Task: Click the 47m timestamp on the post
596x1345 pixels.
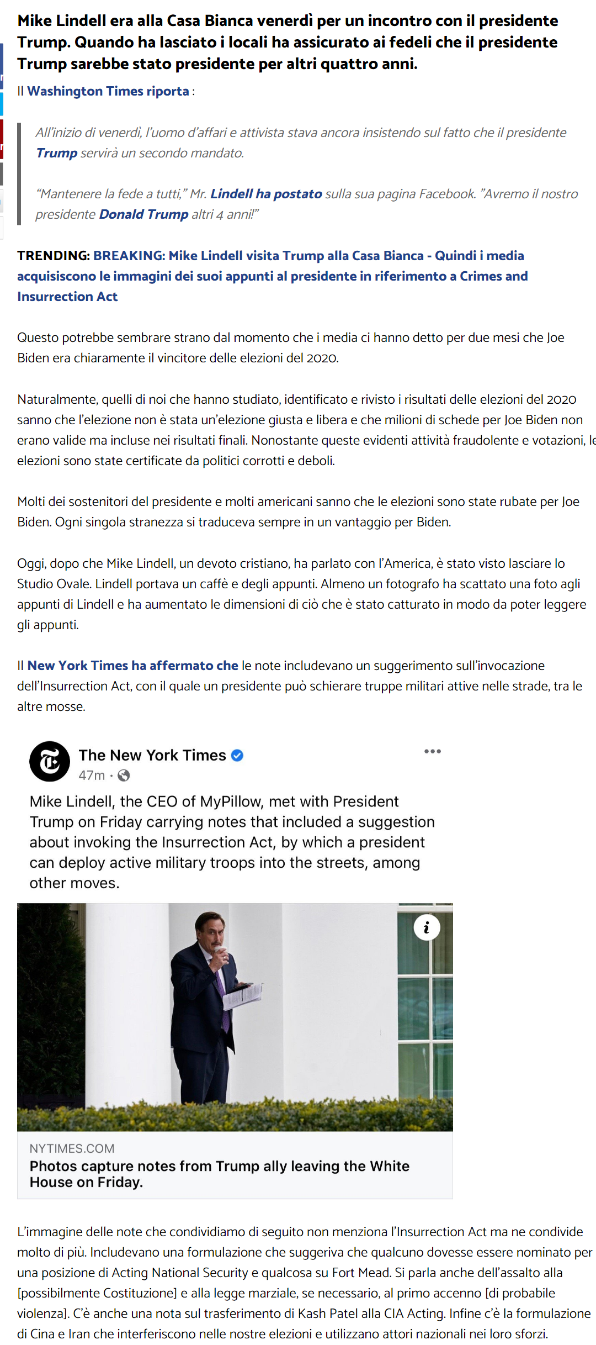Action: click(92, 776)
